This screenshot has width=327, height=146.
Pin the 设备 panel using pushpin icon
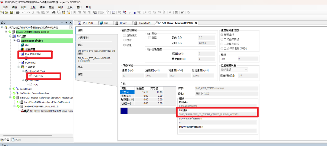(66, 23)
